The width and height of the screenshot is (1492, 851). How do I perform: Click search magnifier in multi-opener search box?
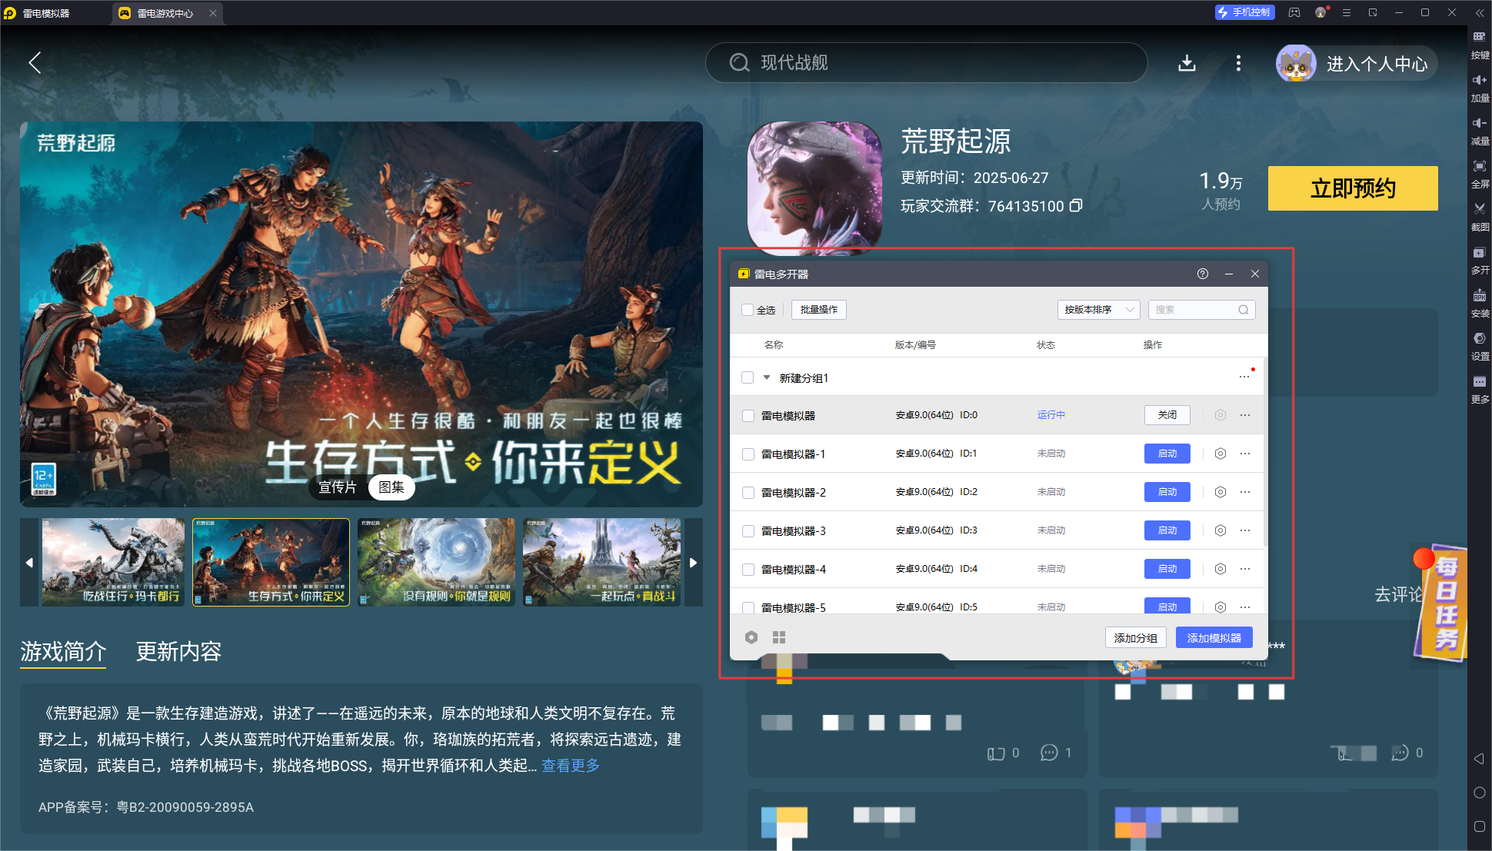pos(1244,310)
